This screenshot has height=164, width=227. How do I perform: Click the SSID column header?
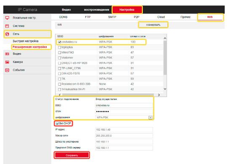coord(60,36)
